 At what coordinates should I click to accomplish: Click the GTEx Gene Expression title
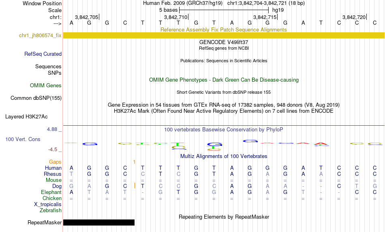click(224, 105)
